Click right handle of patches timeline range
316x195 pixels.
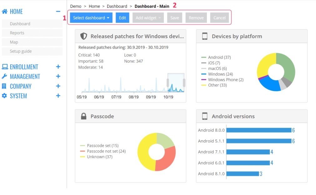pyautogui.click(x=184, y=83)
